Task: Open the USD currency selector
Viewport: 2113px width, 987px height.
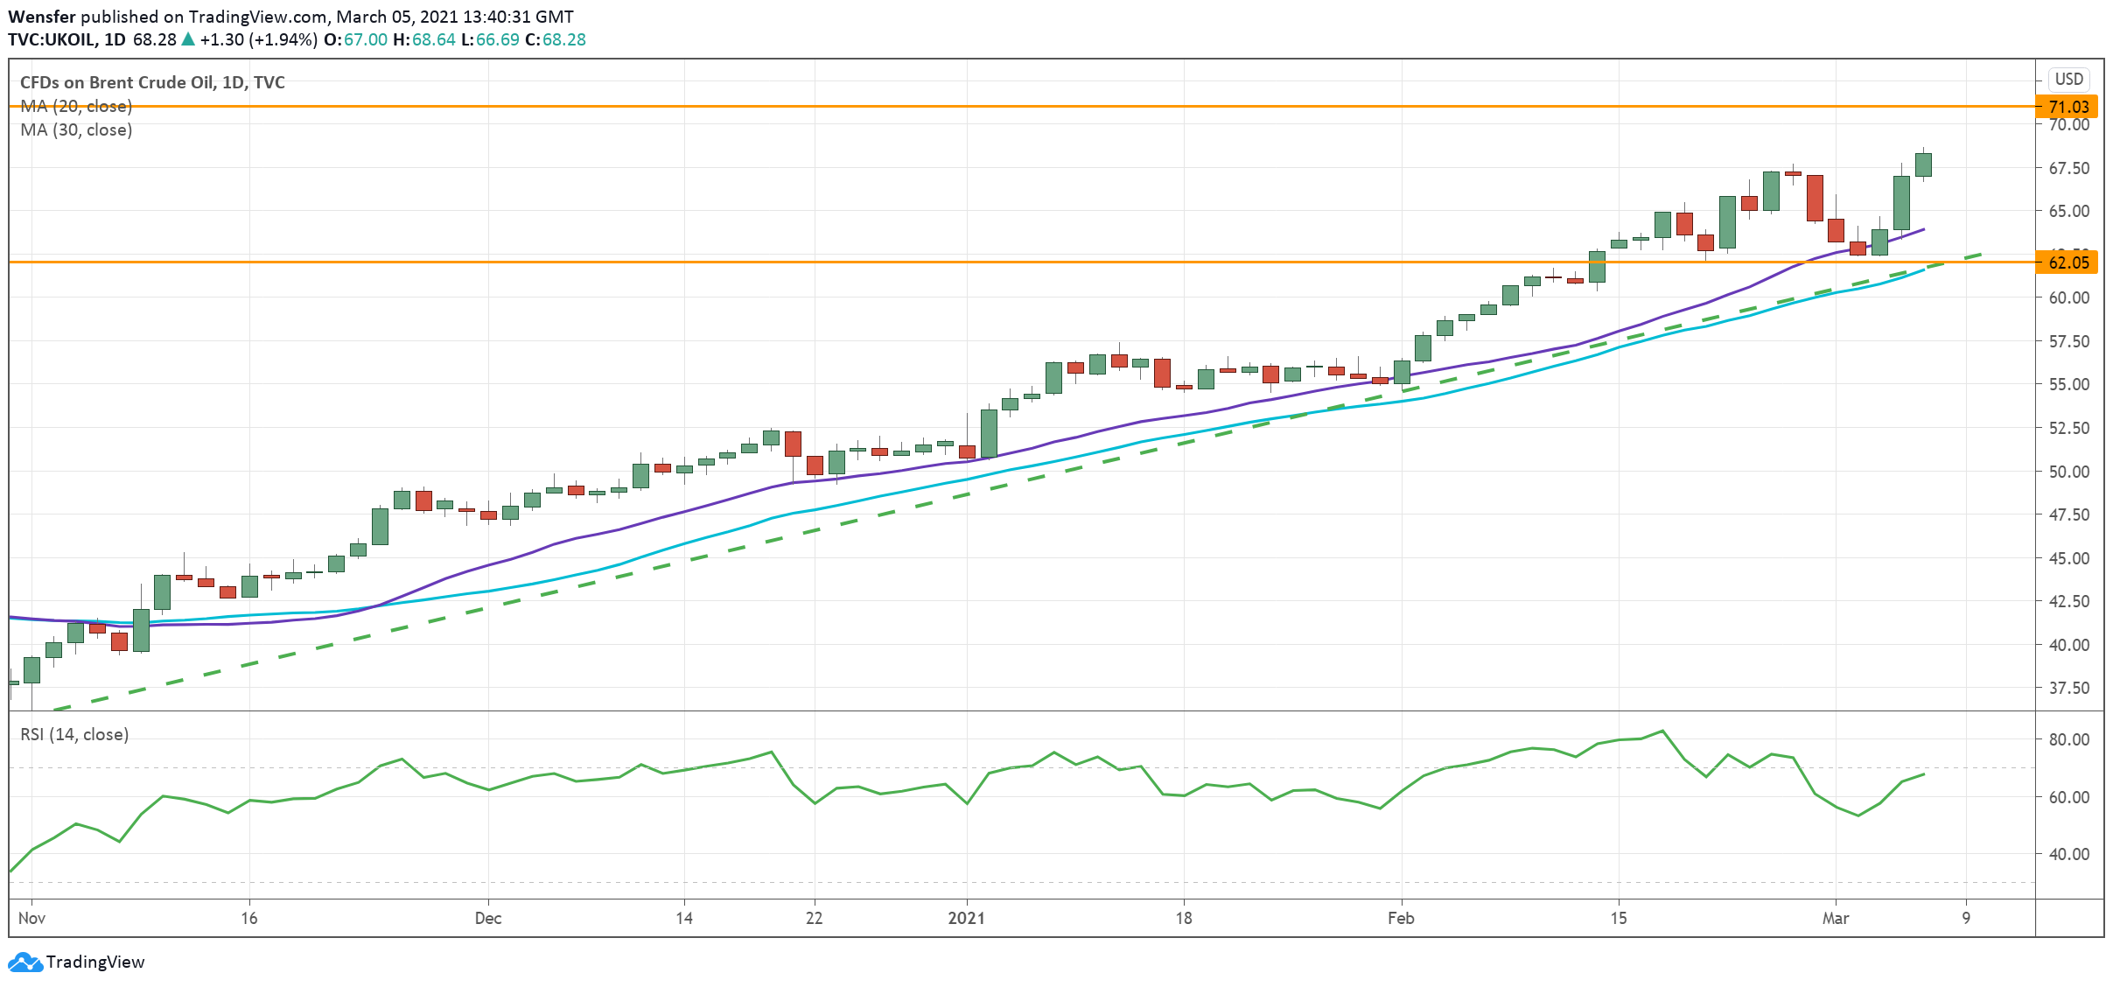Action: [2068, 79]
